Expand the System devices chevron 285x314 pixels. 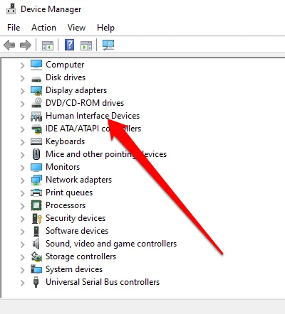(x=22, y=270)
